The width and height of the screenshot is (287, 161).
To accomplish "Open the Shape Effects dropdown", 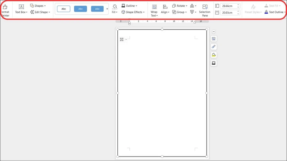I will (x=133, y=12).
